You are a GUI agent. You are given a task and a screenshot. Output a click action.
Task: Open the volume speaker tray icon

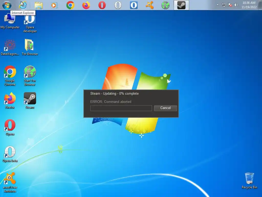236,5
